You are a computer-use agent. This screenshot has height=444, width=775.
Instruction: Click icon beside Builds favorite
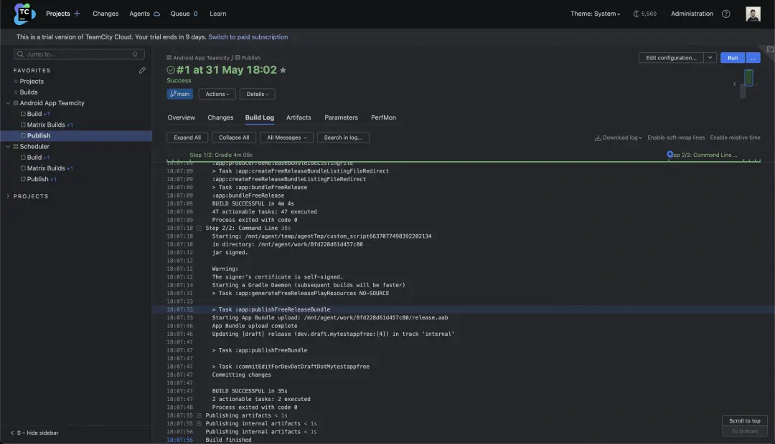pos(16,92)
